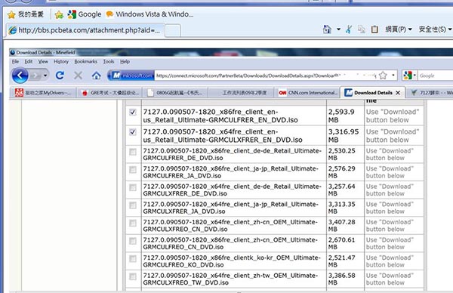Open the 我的最愛 favorites star button
This screenshot has width=453, height=293.
pos(26,14)
